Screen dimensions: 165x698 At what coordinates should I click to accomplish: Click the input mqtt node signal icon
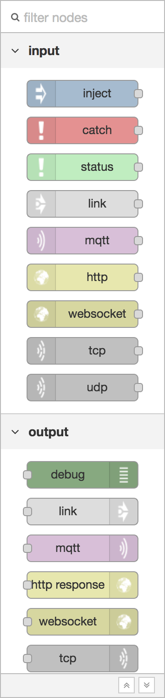coord(41,241)
